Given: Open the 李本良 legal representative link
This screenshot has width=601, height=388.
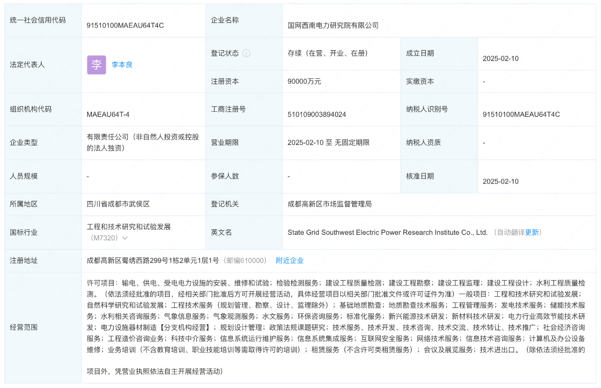Looking at the screenshot, I should [122, 65].
